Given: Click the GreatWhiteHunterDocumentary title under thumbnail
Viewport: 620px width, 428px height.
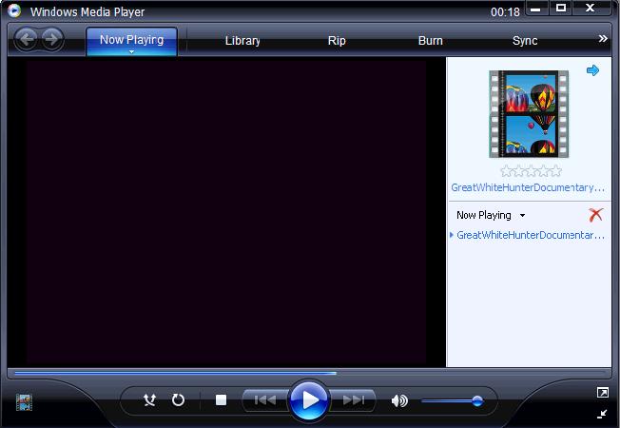Looking at the screenshot, I should pyautogui.click(x=528, y=187).
